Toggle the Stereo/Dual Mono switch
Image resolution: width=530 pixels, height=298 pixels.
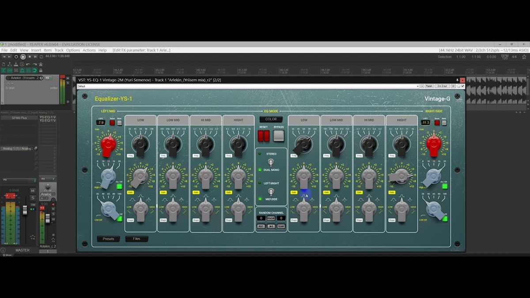pos(271,162)
